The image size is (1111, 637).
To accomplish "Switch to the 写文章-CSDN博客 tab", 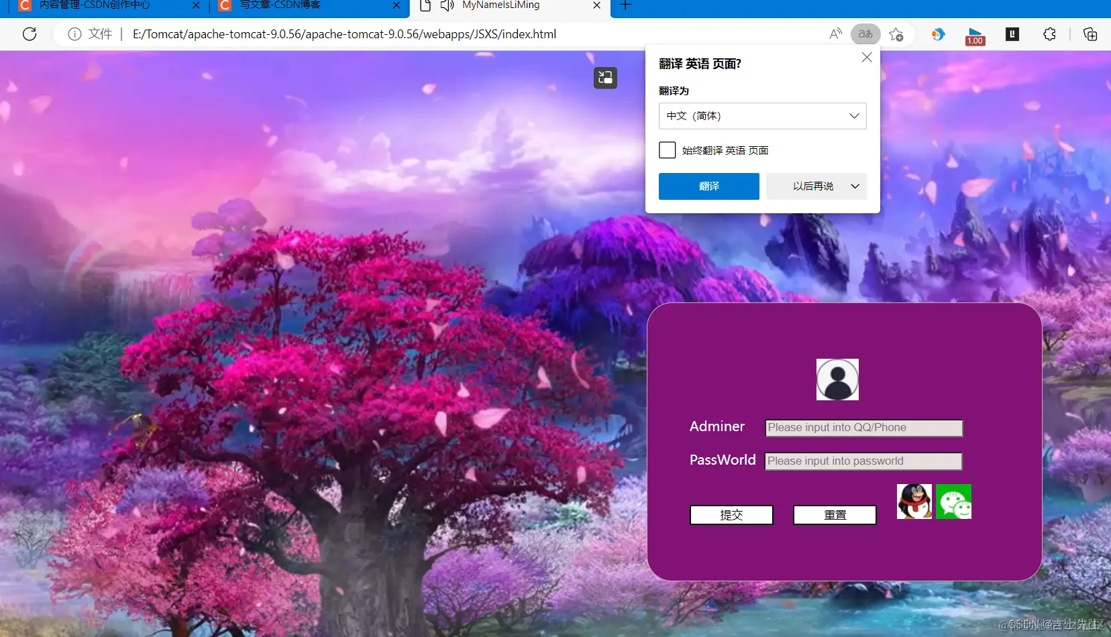I will pyautogui.click(x=295, y=5).
